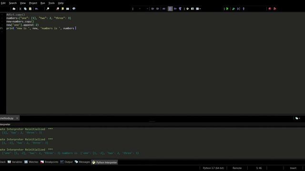305x171 pixels.
Task: Switch to the Messages tab
Action: 82,162
